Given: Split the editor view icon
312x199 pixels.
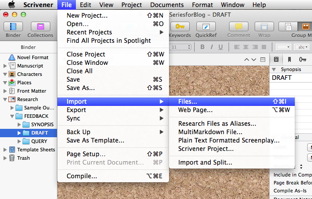Looking at the screenshot, I should click(263, 60).
